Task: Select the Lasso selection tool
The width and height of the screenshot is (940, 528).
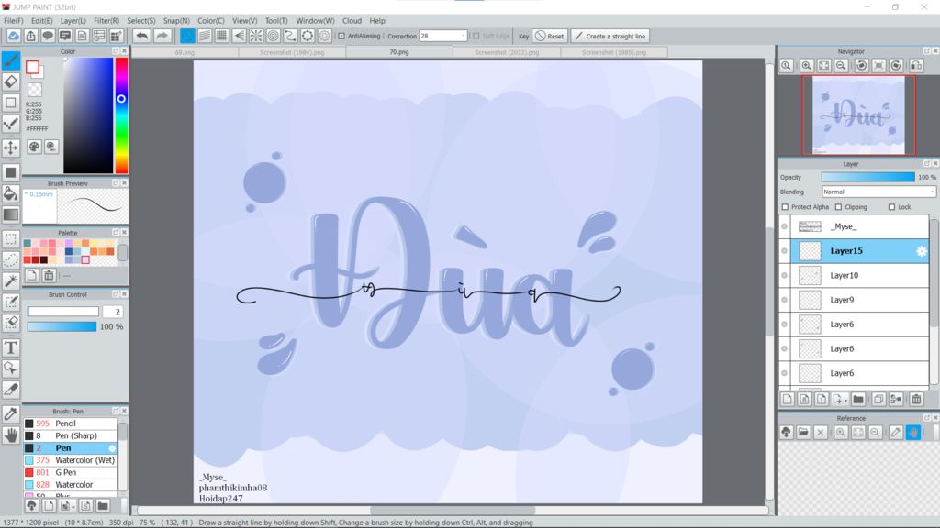Action: tap(11, 259)
